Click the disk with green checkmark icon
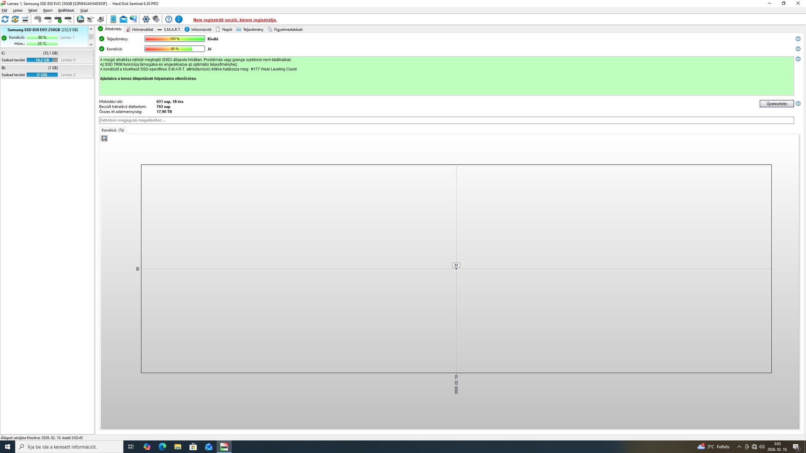This screenshot has width=806, height=453. point(58,19)
